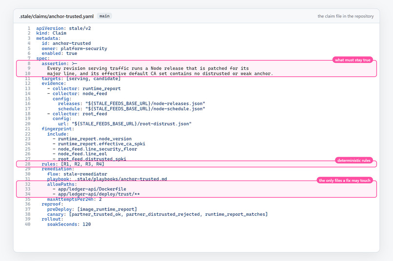Image resolution: width=393 pixels, height=261 pixels.
Task: Click the 'allowPaths:' line
Action: point(62,184)
